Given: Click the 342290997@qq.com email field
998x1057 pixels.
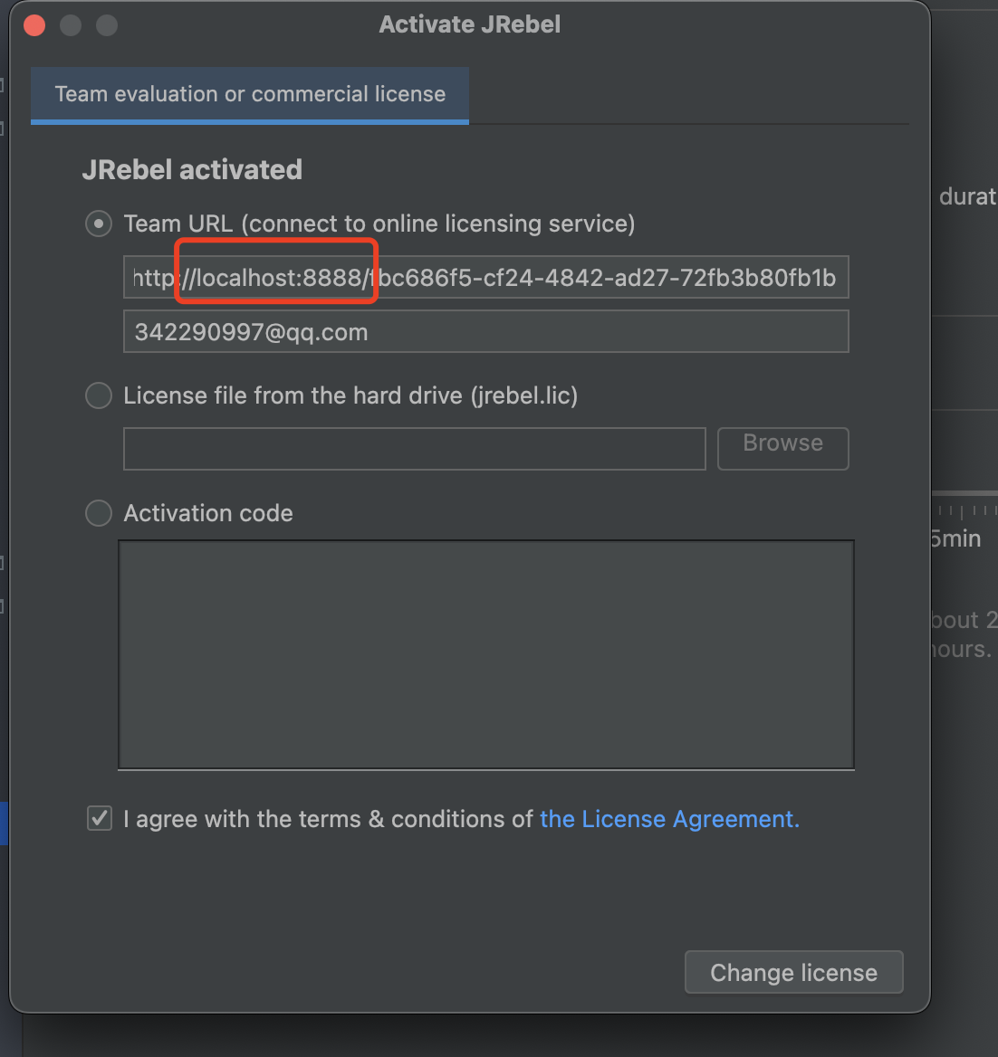Looking at the screenshot, I should [485, 332].
